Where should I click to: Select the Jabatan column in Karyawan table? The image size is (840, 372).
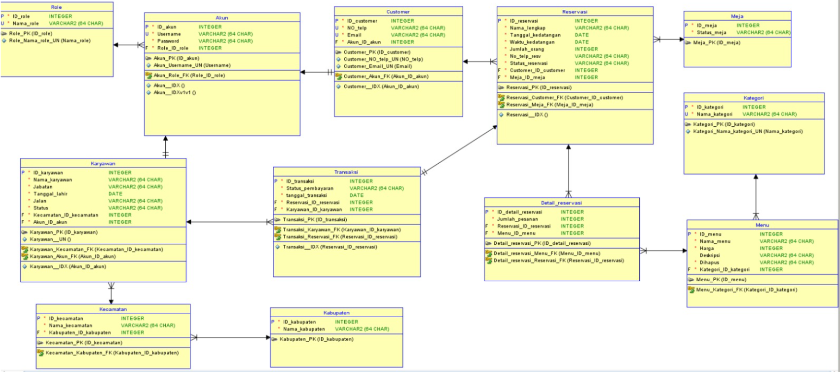42,187
